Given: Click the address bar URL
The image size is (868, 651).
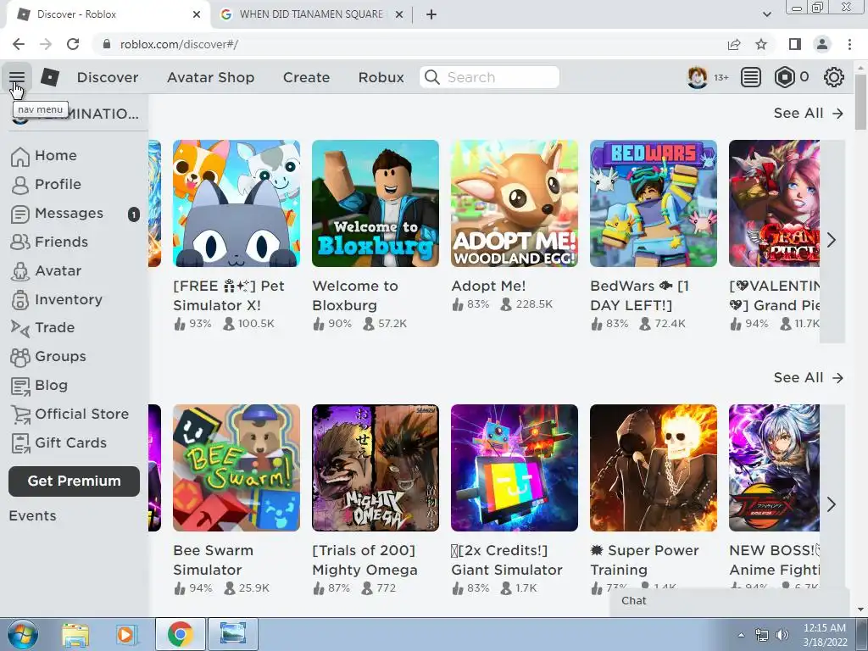Looking at the screenshot, I should tap(179, 44).
